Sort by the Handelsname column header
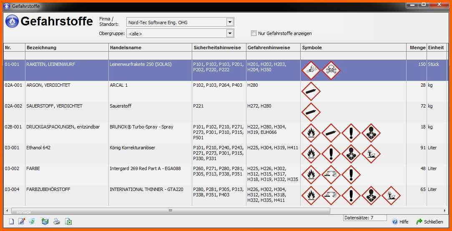Viewport: 452px width, 231px height. coord(150,48)
